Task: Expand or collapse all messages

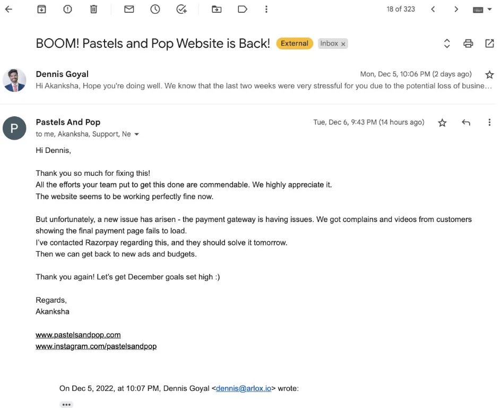Action: click(x=447, y=44)
